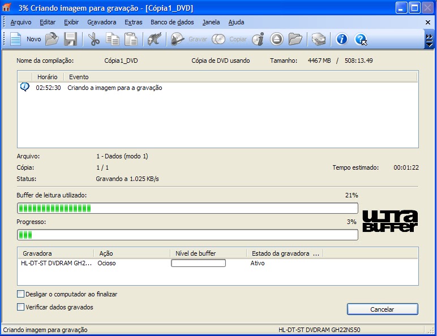Click the Gravar burn disc icon

tap(177, 39)
